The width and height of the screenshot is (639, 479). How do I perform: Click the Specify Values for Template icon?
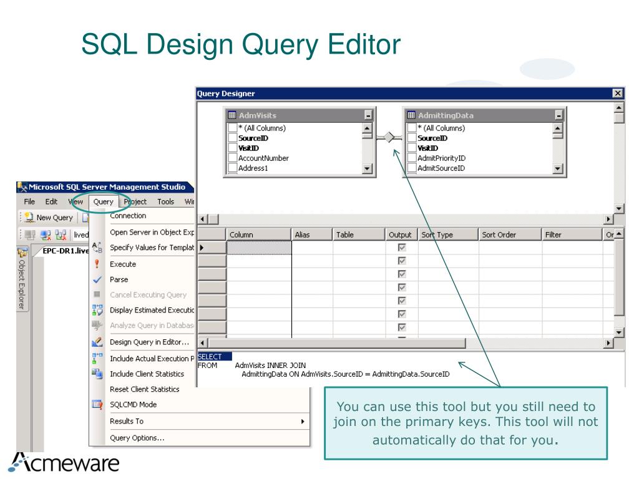point(97,247)
